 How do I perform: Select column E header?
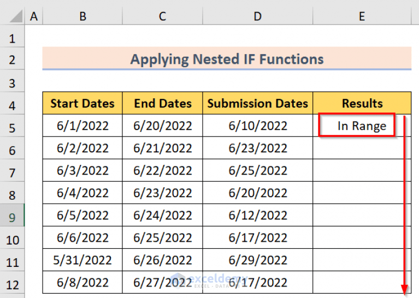362,16
